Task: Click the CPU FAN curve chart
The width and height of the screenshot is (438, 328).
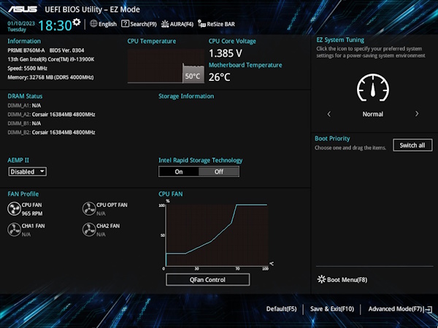Action: click(217, 235)
